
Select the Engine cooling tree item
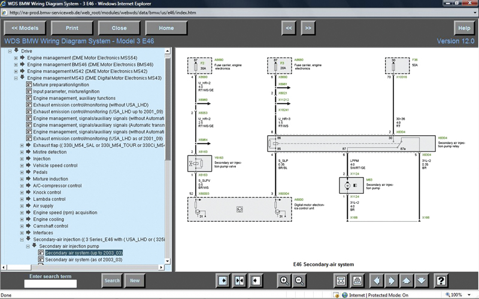(48, 219)
